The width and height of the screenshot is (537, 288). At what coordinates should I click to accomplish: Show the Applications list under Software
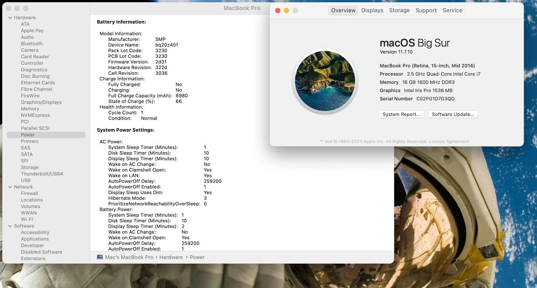point(35,239)
